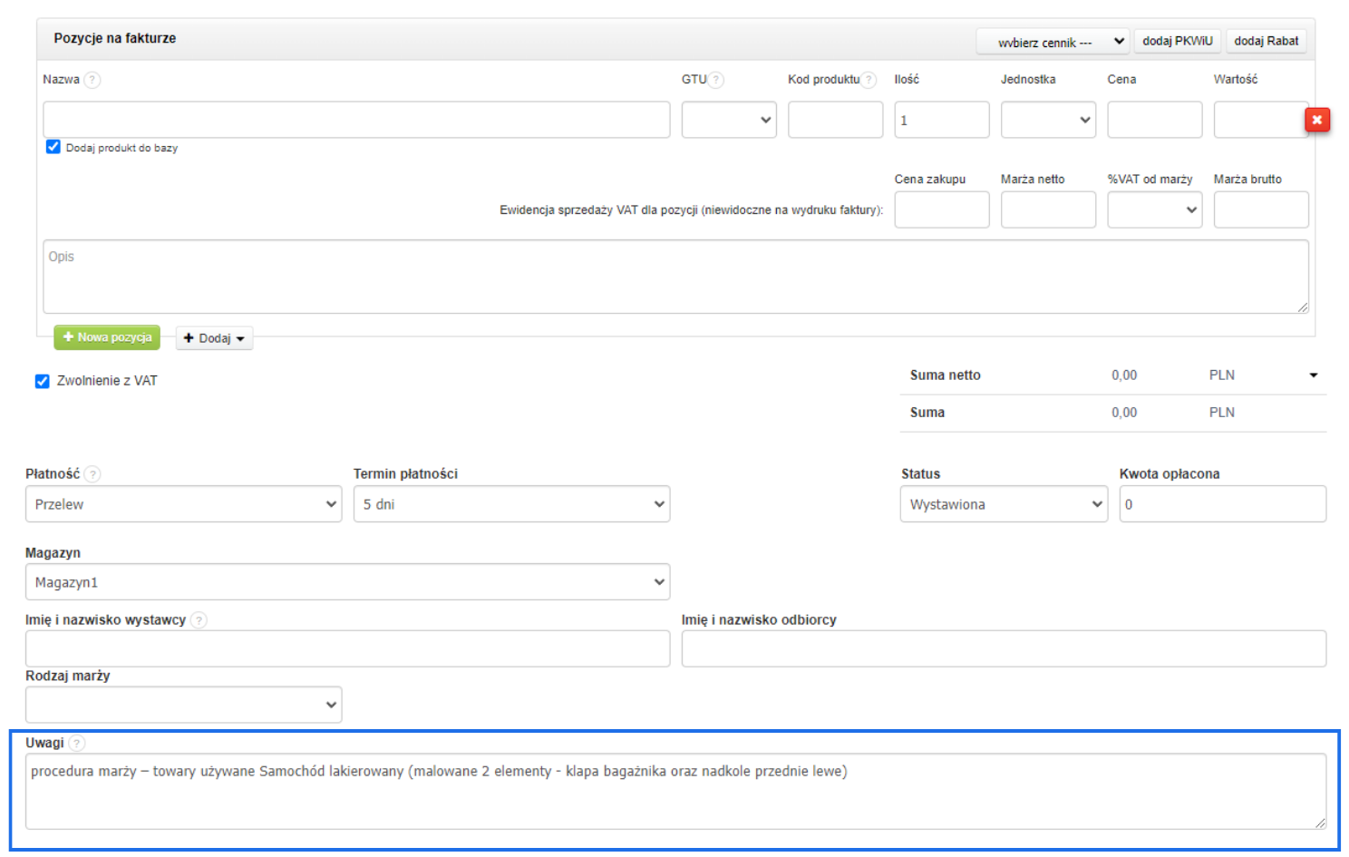
Task: Uncheck Dodaj produkt do bazy checkbox
Action: coord(53,147)
